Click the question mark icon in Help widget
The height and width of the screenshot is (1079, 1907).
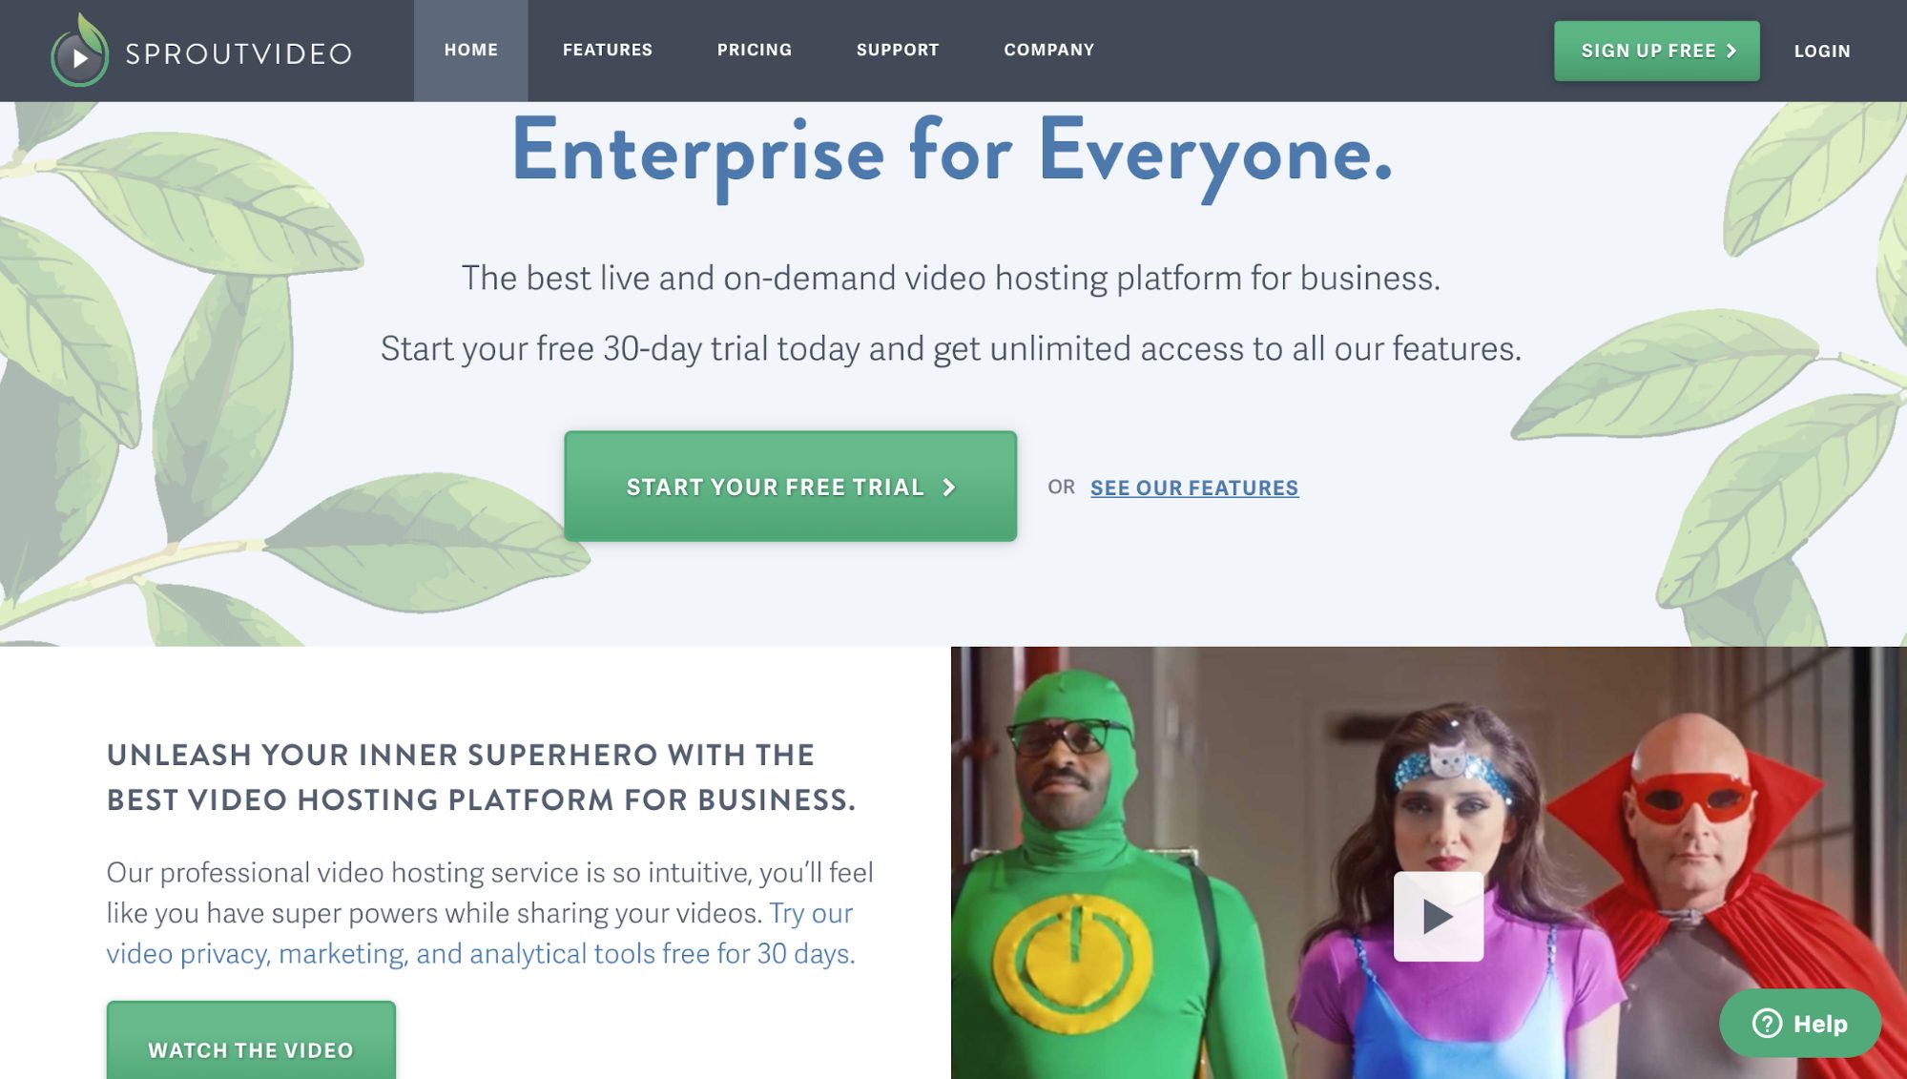pos(1767,1024)
